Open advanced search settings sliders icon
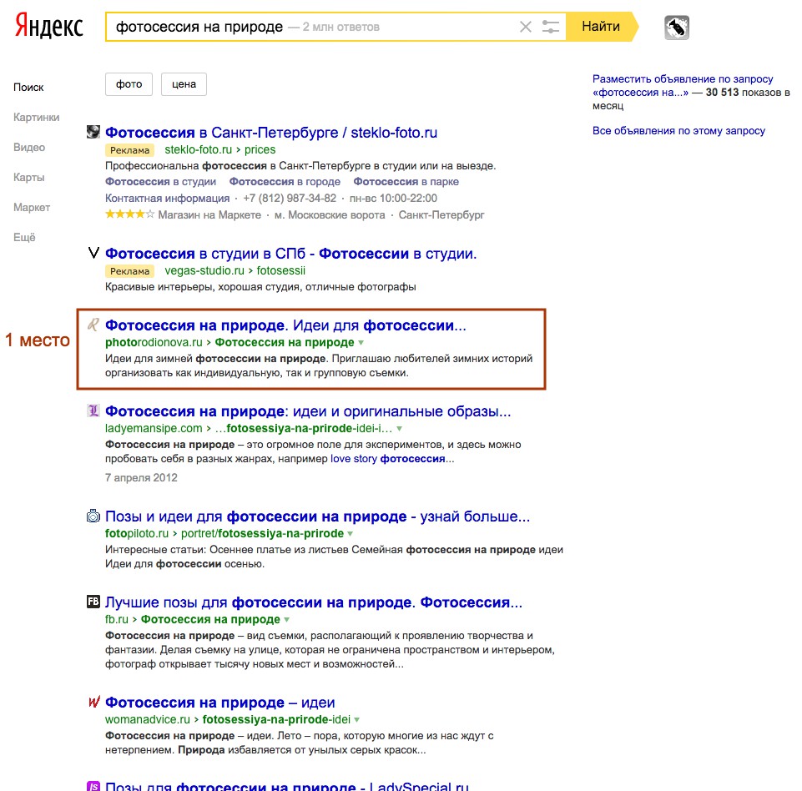 pos(550,27)
